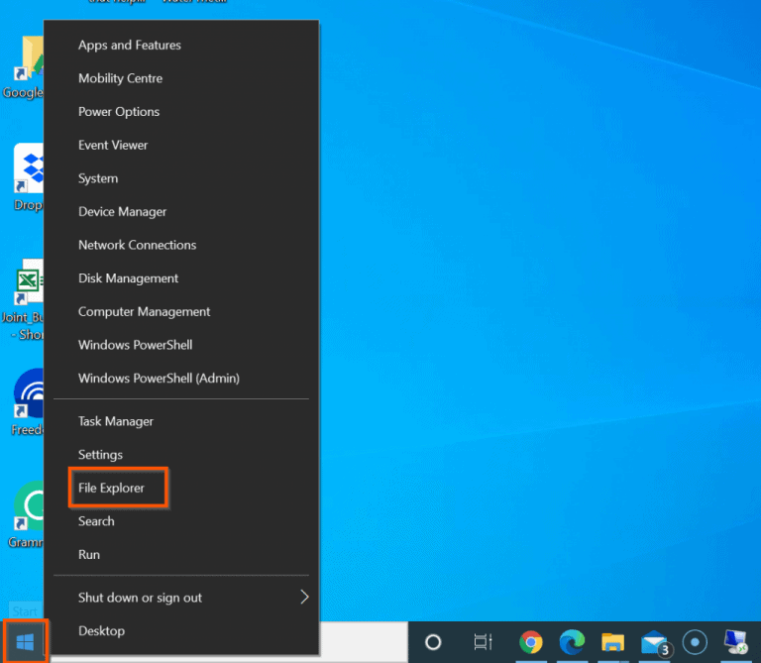This screenshot has width=761, height=663.
Task: Click Network Connections in the menu
Action: pyautogui.click(x=137, y=245)
